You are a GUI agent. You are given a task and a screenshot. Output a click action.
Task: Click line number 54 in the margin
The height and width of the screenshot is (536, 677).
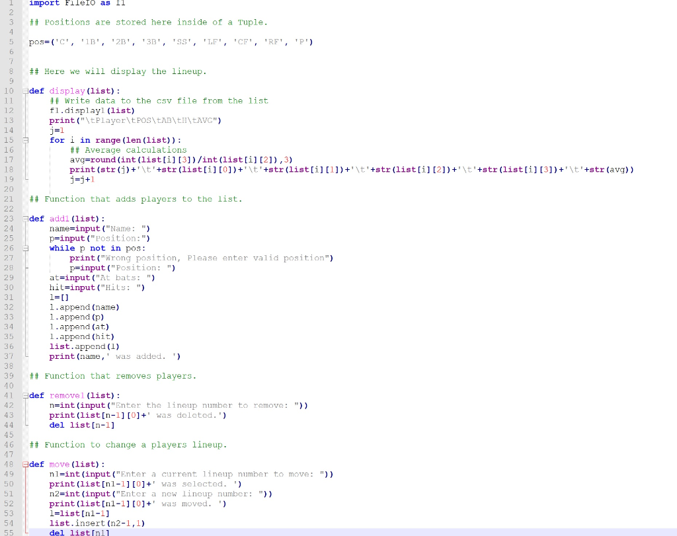pyautogui.click(x=9, y=523)
